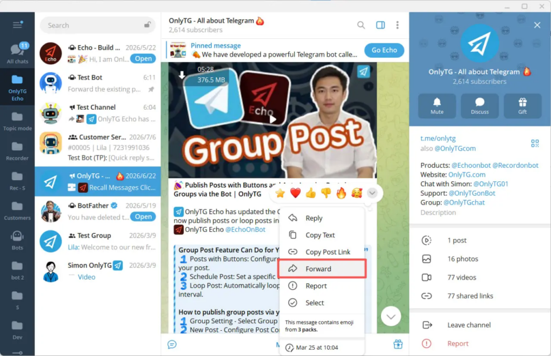Click Open button on BotFather chat
The height and width of the screenshot is (356, 551).
(x=143, y=217)
